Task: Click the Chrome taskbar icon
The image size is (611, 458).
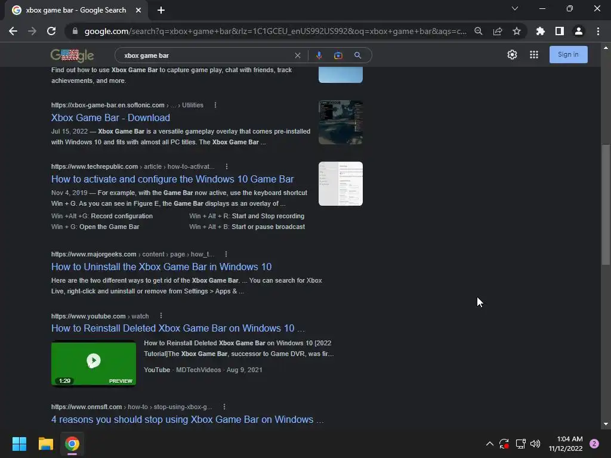Action: (x=72, y=444)
